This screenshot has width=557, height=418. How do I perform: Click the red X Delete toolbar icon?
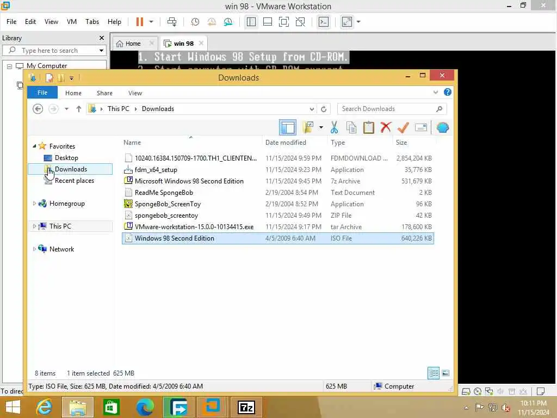tap(386, 127)
